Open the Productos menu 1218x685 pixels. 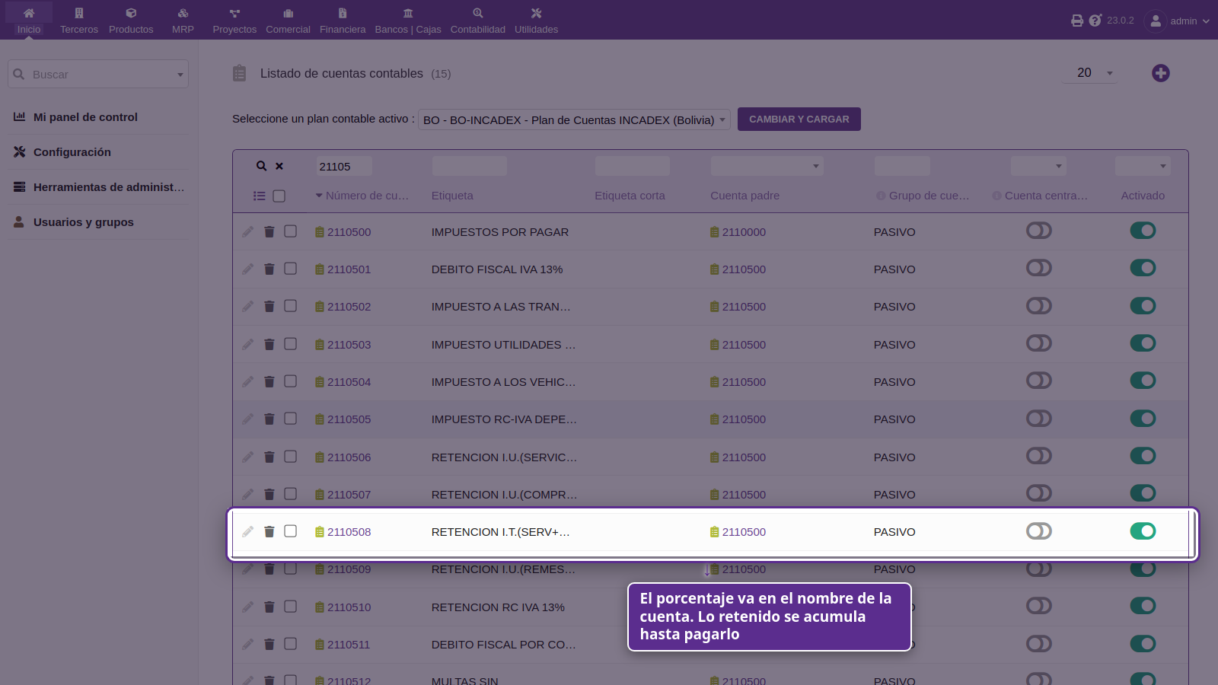tap(131, 21)
